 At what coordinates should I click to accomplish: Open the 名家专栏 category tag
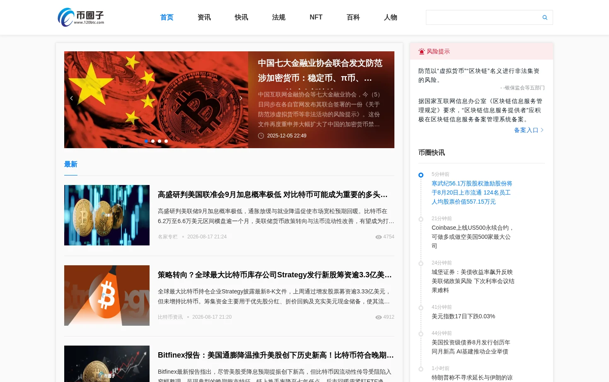pos(168,237)
